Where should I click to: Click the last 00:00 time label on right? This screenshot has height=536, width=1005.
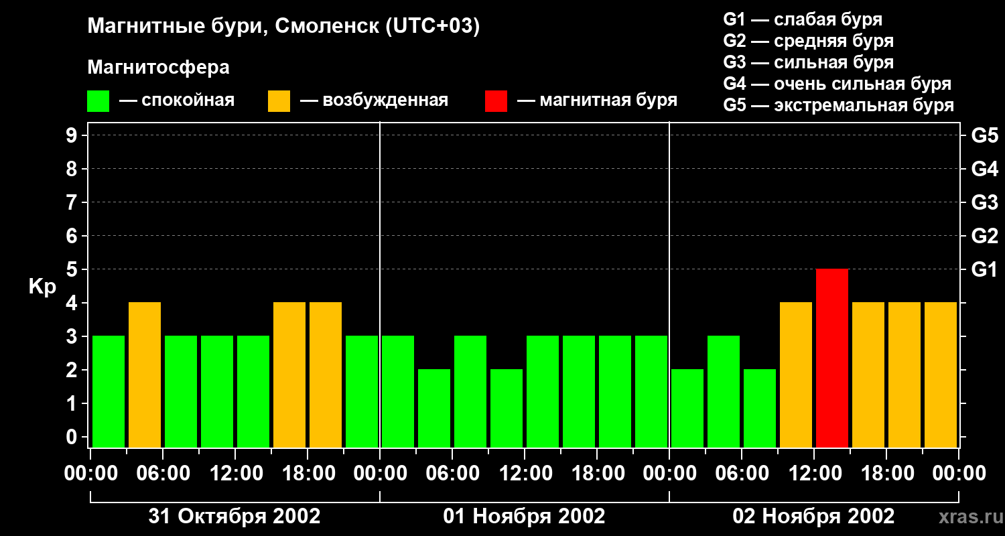pos(959,474)
